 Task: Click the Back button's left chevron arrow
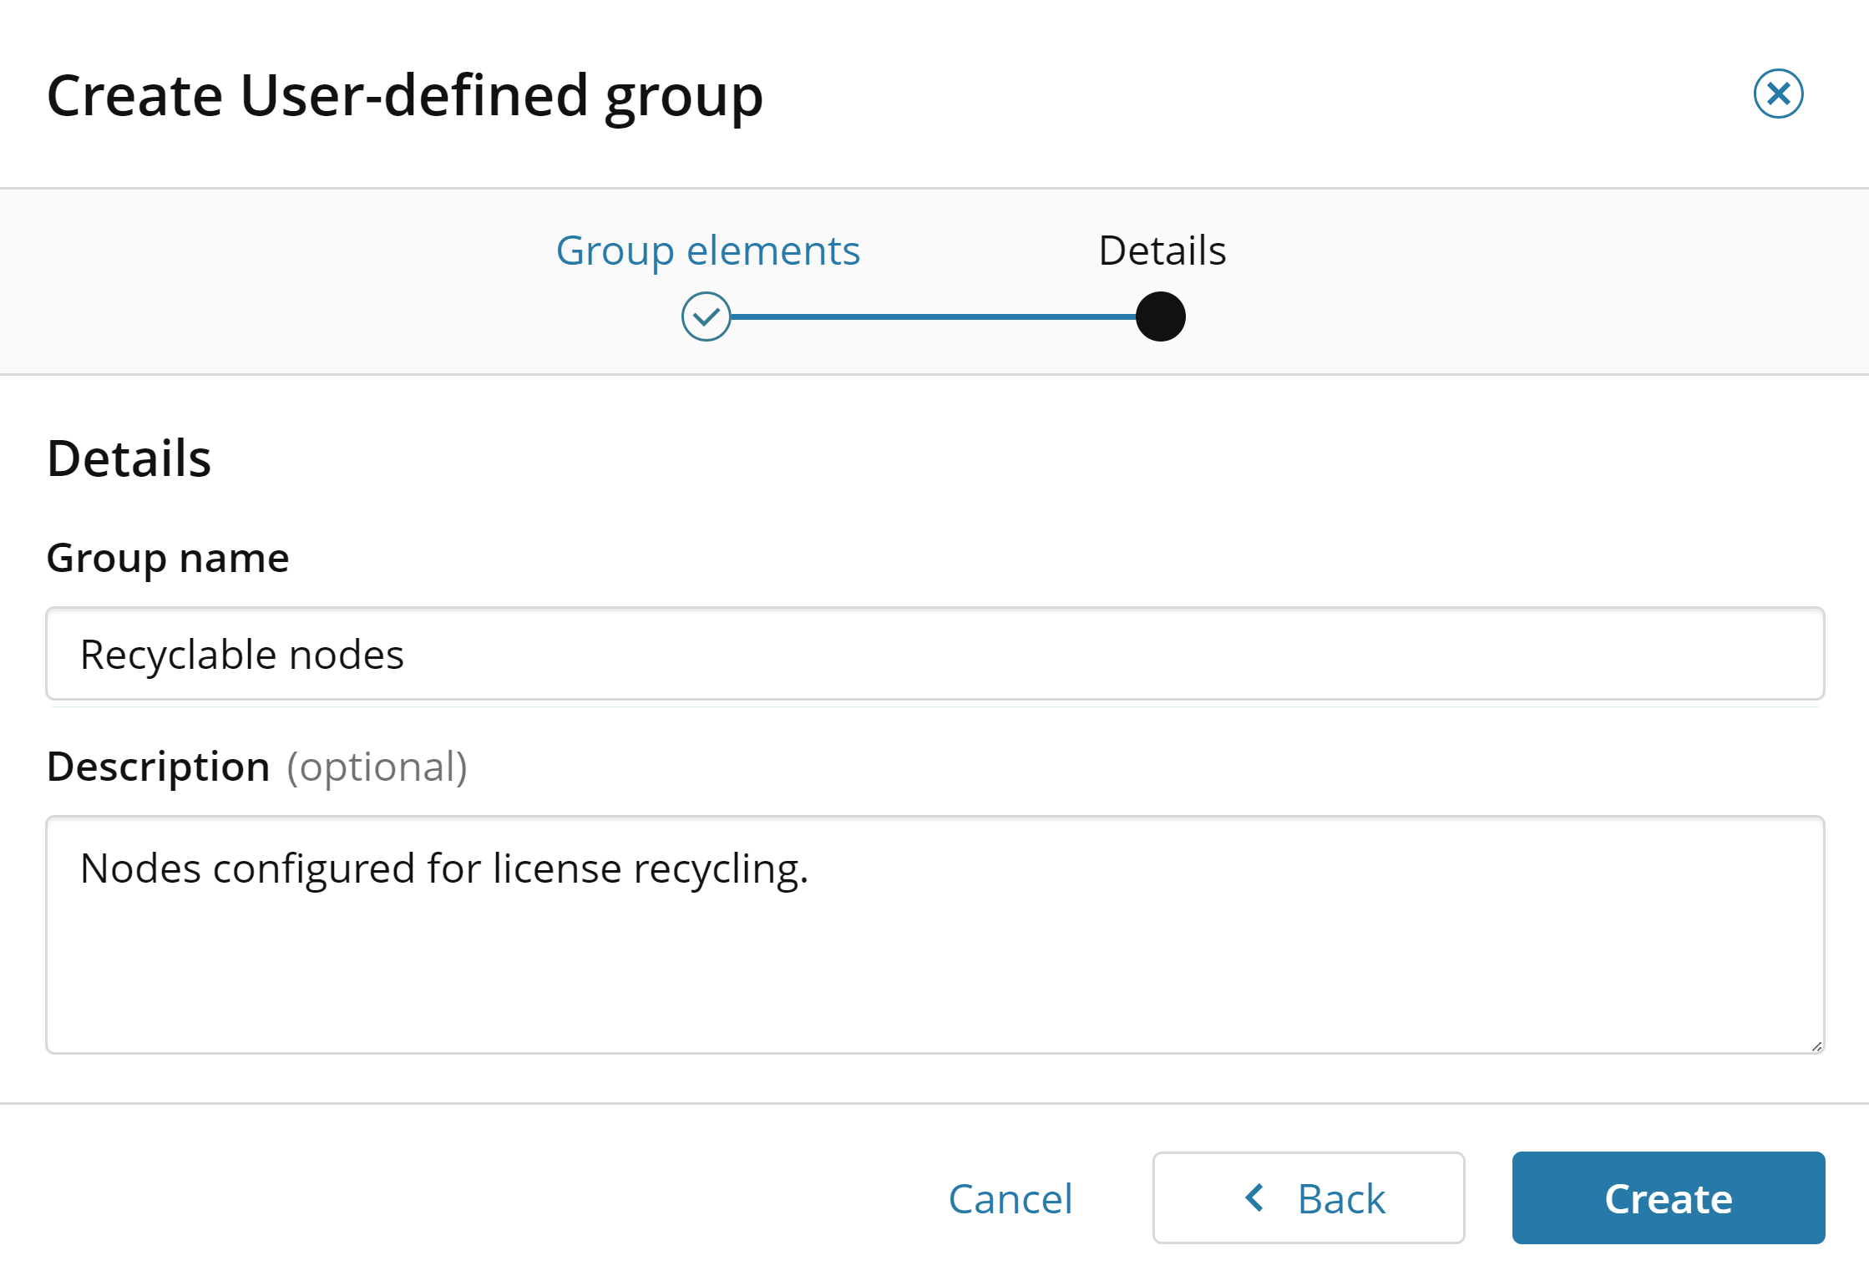click(x=1254, y=1197)
